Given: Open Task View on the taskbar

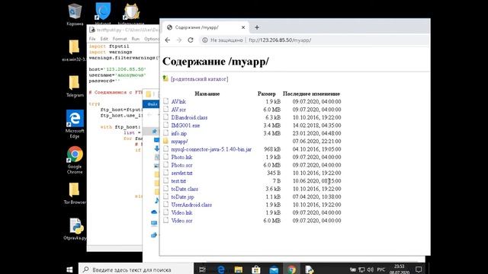Looking at the screenshot, I should pos(202,269).
